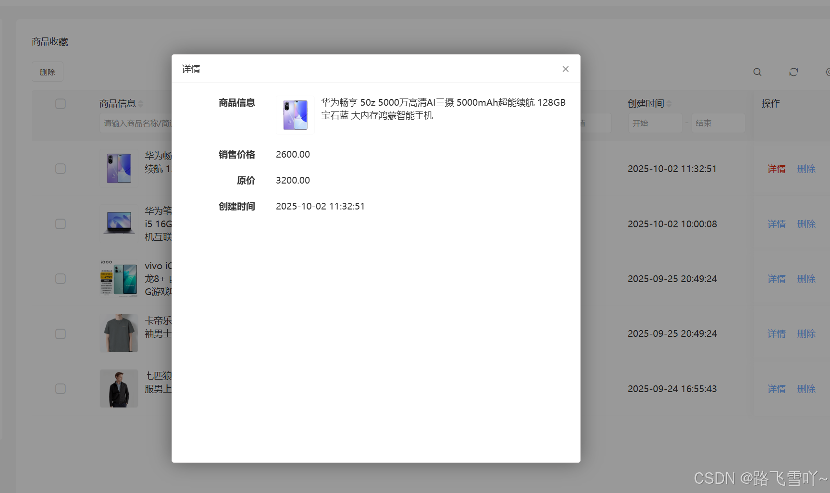This screenshot has height=493, width=830.
Task: Close the 详情 dialog with the X icon
Action: pyautogui.click(x=566, y=69)
